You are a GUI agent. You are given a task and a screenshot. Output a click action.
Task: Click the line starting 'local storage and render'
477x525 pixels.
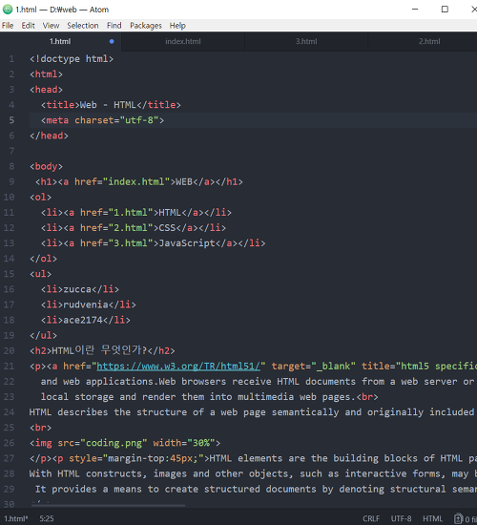pyautogui.click(x=210, y=397)
